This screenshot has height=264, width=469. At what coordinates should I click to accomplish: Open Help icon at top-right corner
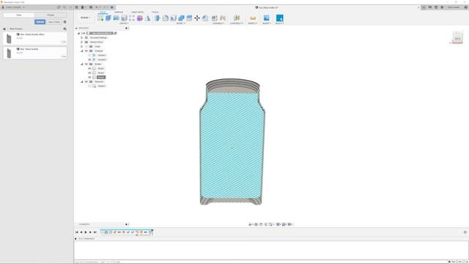[x=466, y=7]
